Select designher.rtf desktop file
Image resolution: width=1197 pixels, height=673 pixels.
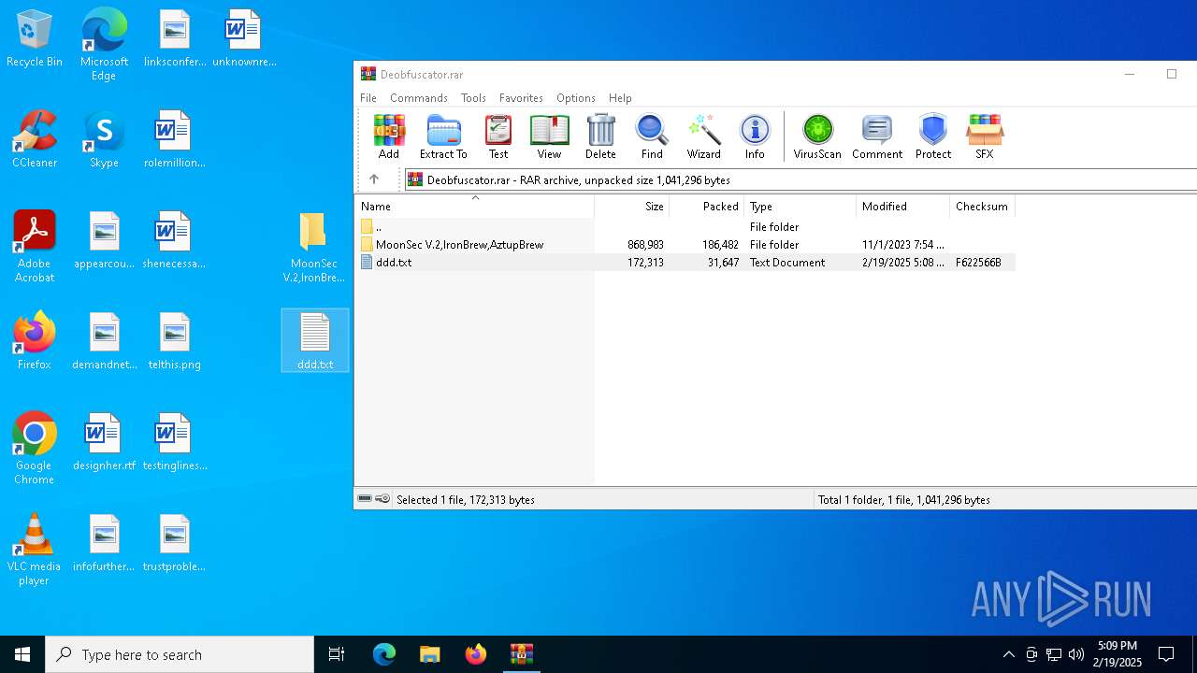104,443
